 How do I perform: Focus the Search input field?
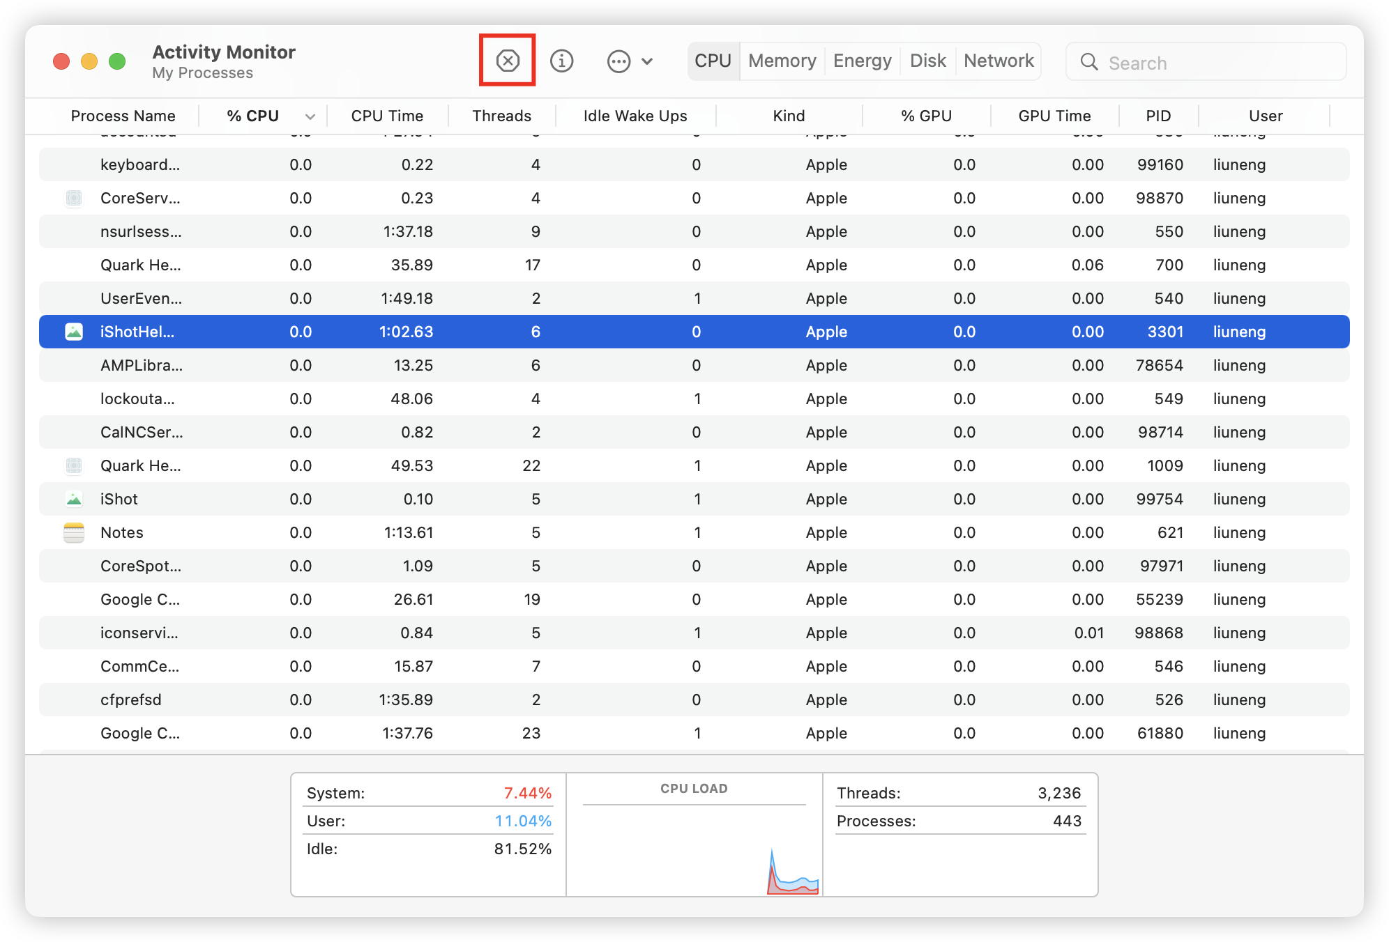click(x=1206, y=62)
